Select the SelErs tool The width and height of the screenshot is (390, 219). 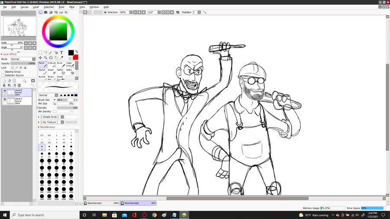70,71
